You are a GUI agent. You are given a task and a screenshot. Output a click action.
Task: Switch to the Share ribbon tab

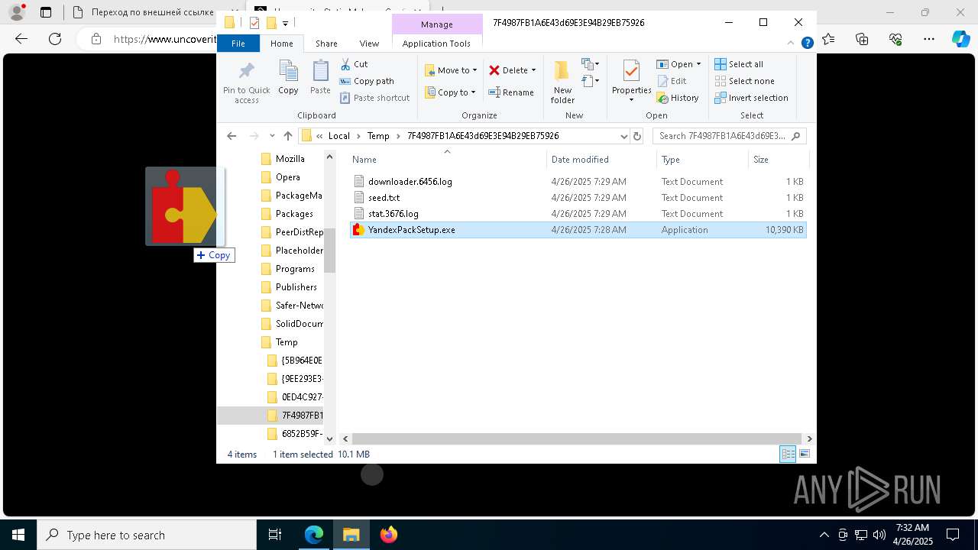tap(326, 44)
